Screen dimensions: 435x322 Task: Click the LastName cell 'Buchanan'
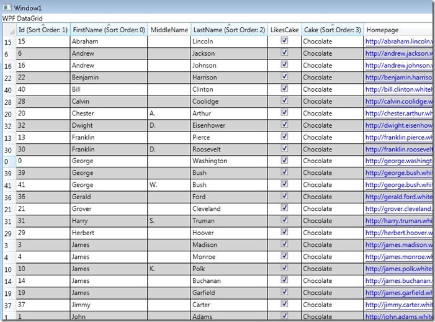pyautogui.click(x=229, y=280)
